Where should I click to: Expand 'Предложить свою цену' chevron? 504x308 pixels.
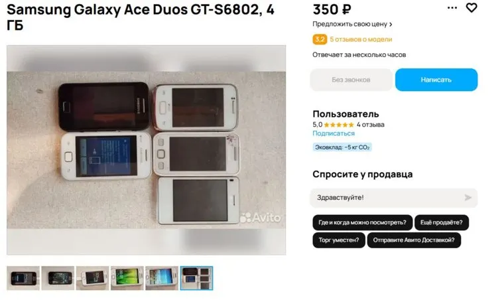[391, 24]
